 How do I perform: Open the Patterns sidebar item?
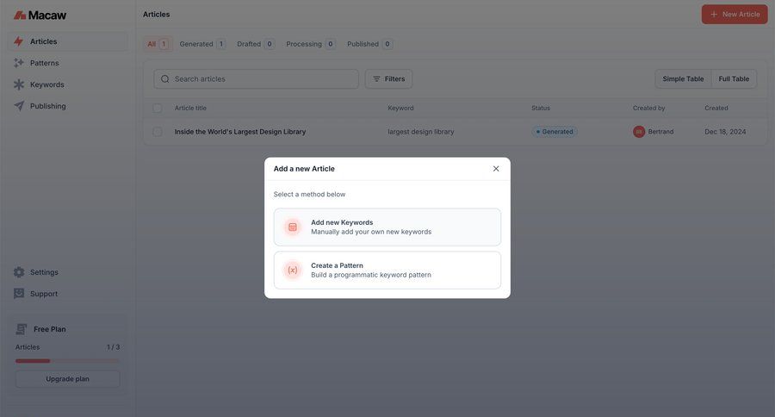pos(68,63)
